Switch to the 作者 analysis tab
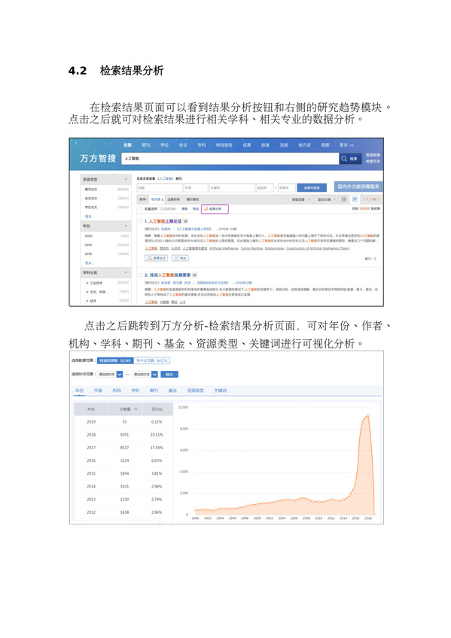Viewport: 451px width, 638px height. coord(98,390)
